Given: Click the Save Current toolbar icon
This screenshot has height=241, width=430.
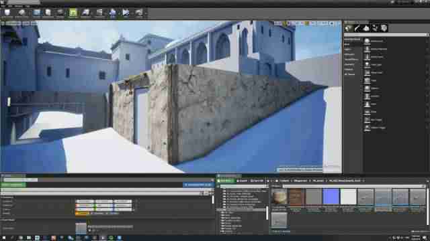Looking at the screenshot, I should pos(7,13).
